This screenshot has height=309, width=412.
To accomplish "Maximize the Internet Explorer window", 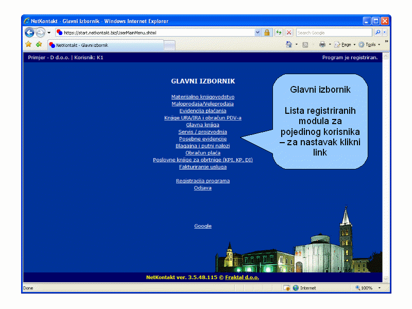I will pos(376,21).
